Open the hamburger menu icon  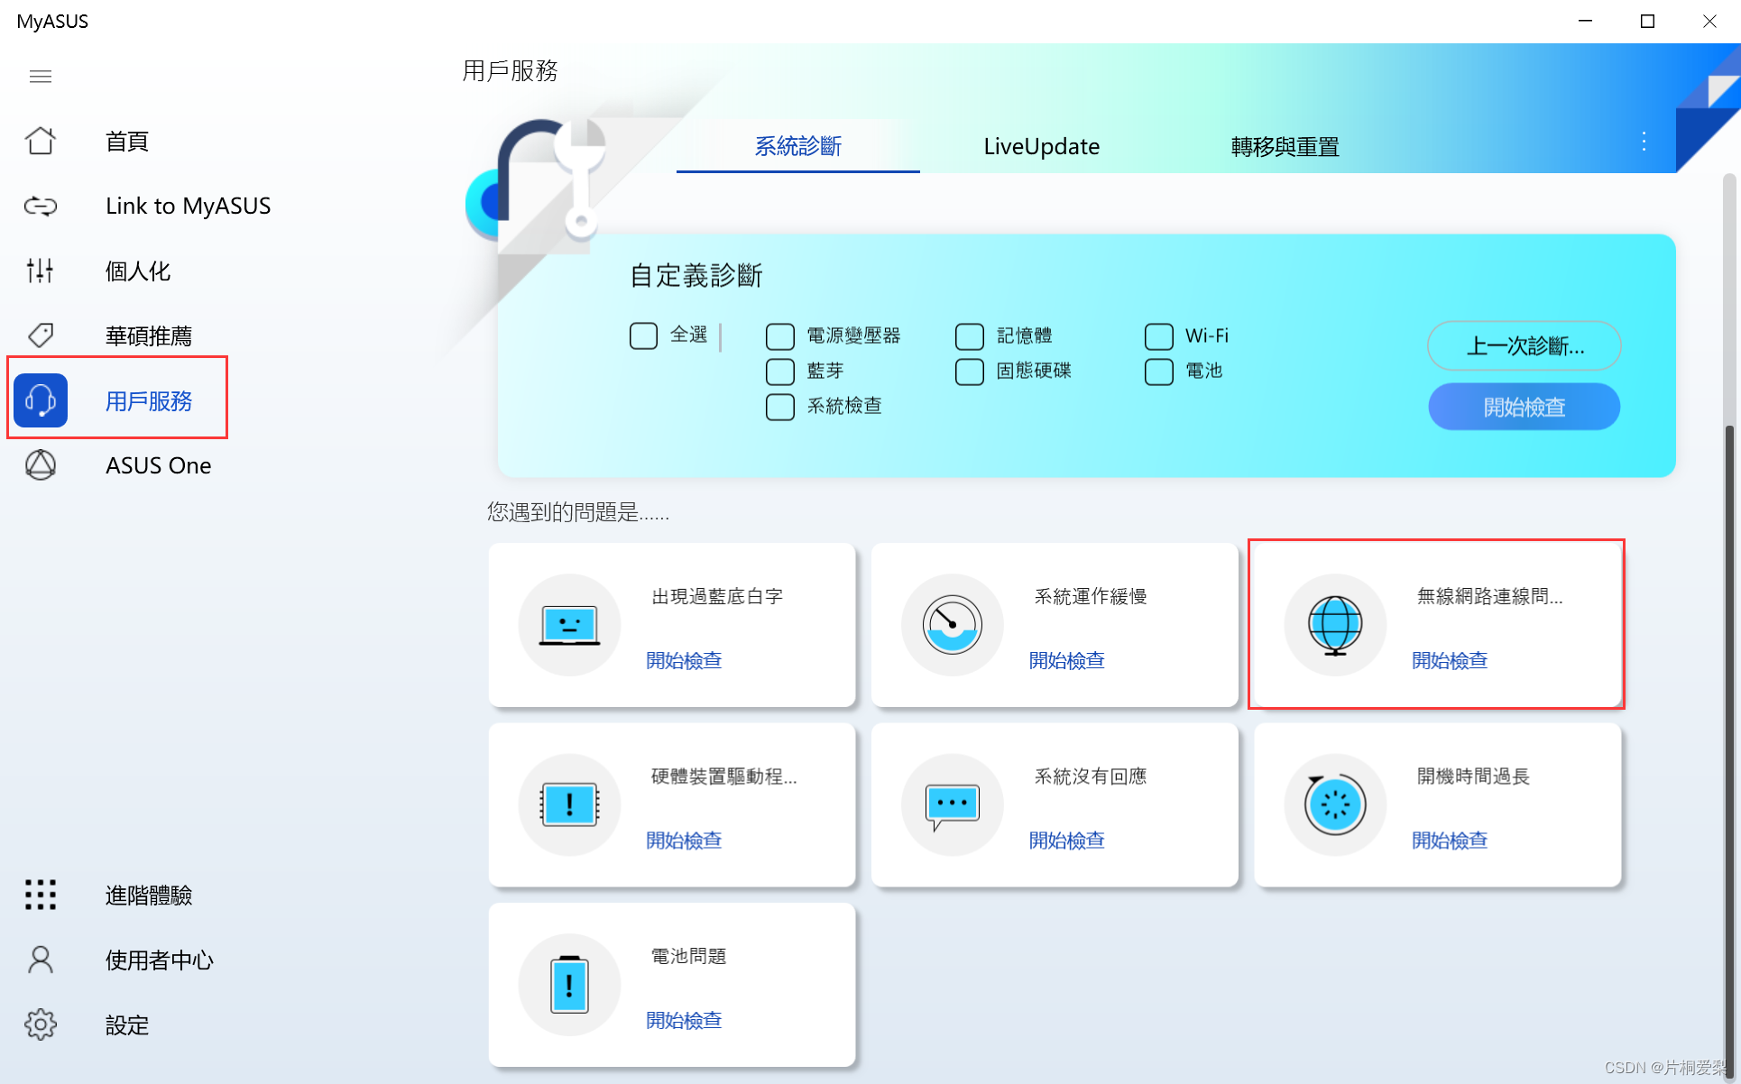tap(41, 77)
